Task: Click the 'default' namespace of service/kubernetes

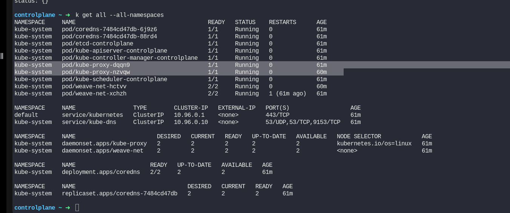Action: tap(26, 115)
